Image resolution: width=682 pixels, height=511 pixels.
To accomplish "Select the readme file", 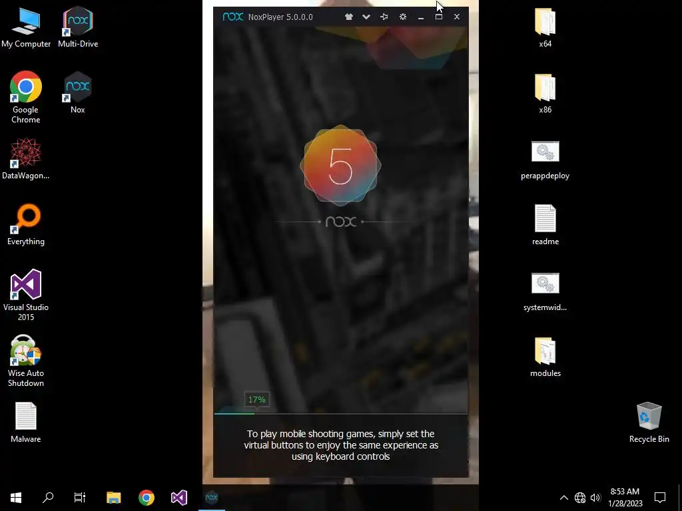I will coord(545,225).
